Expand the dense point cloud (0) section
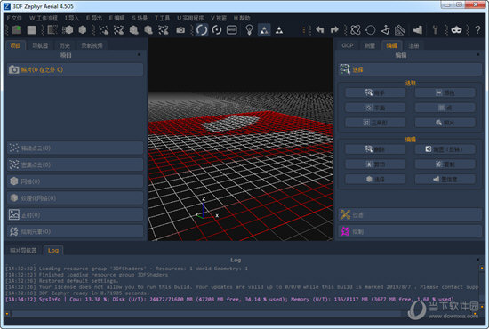 [x=75, y=164]
